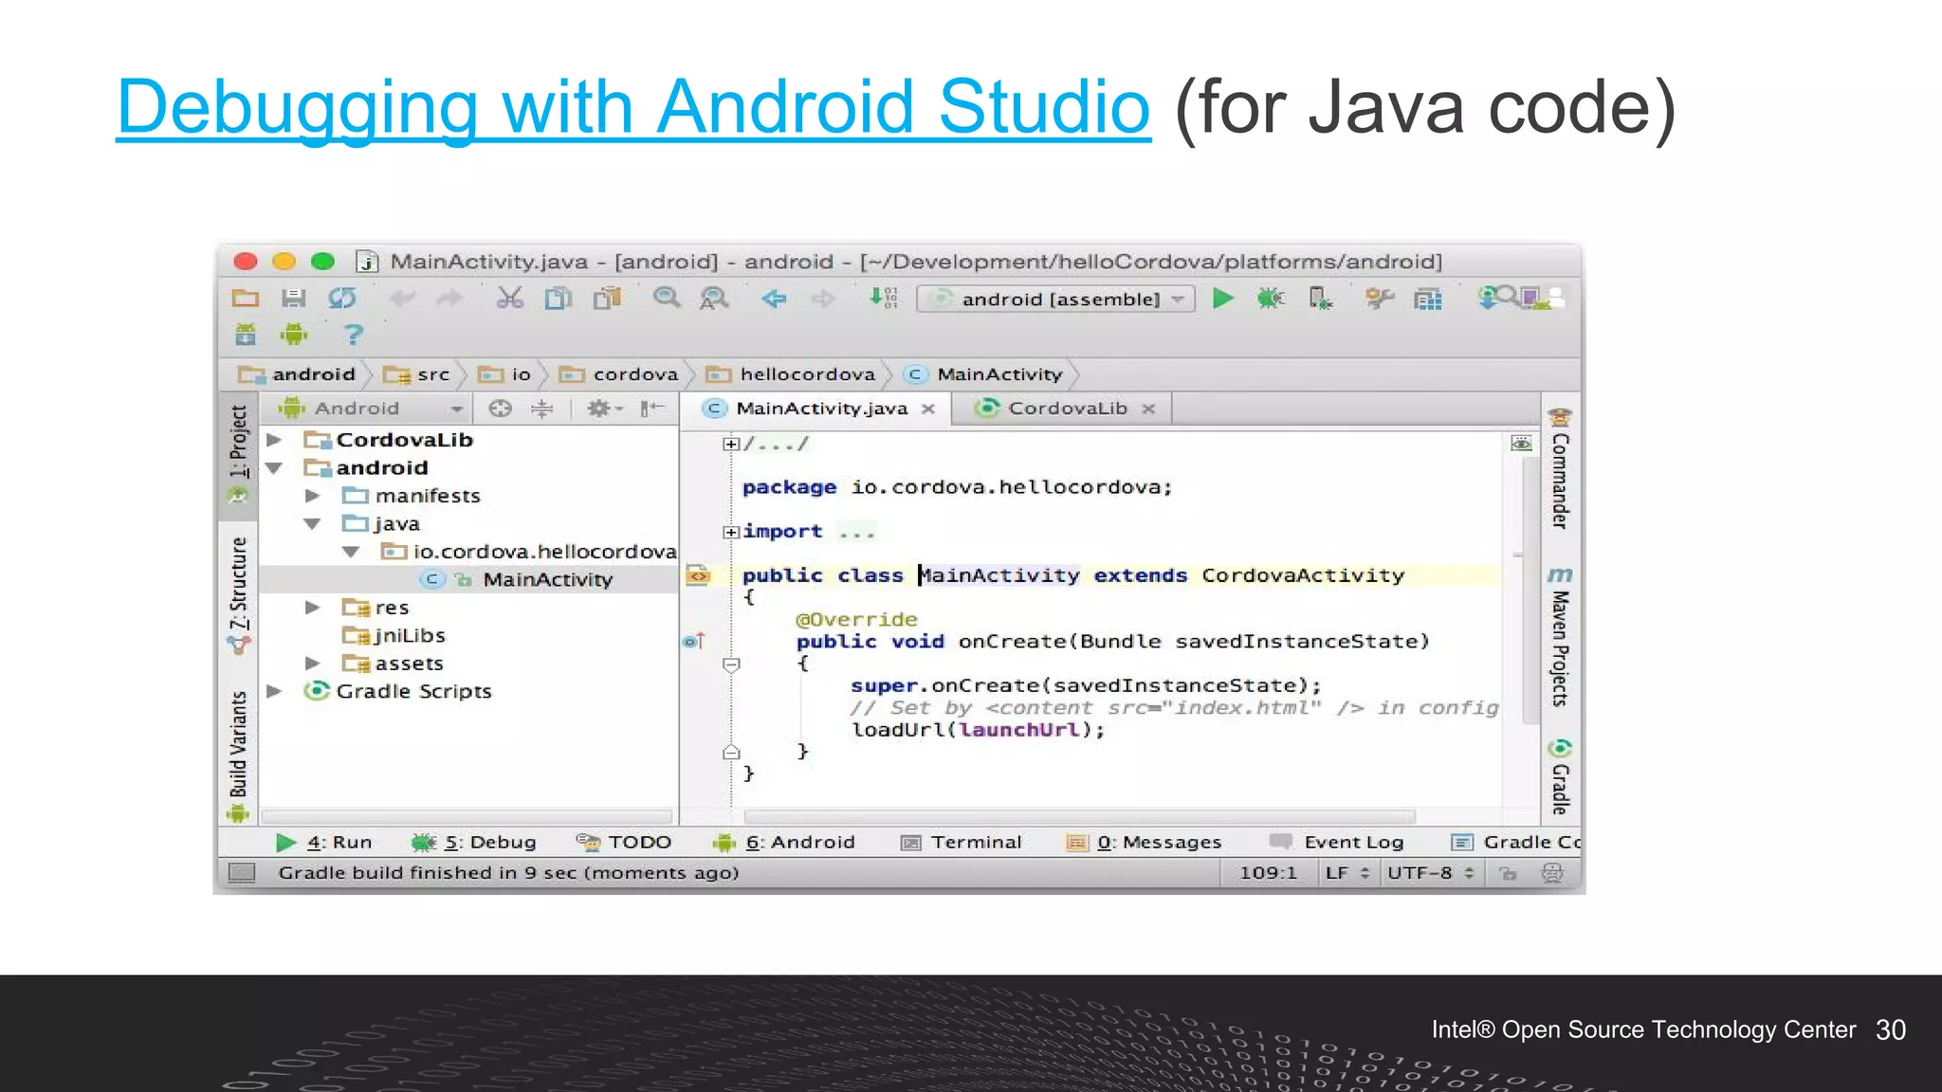Select the src breadcrumb
The height and width of the screenshot is (1092, 1942).
[x=416, y=374]
